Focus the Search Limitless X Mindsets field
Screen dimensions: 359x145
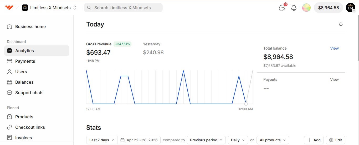(x=123, y=8)
